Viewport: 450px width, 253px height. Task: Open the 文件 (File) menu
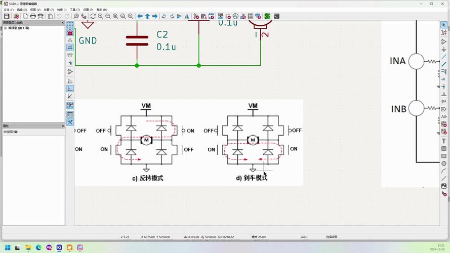(x=9, y=10)
